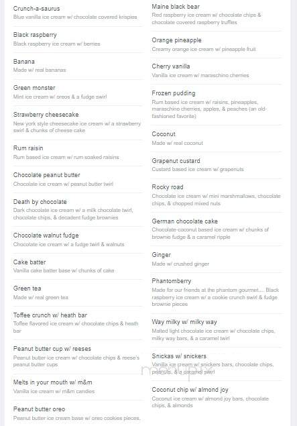Open the Strawberry cheesecake item
The height and width of the screenshot is (426, 297).
tap(46, 114)
